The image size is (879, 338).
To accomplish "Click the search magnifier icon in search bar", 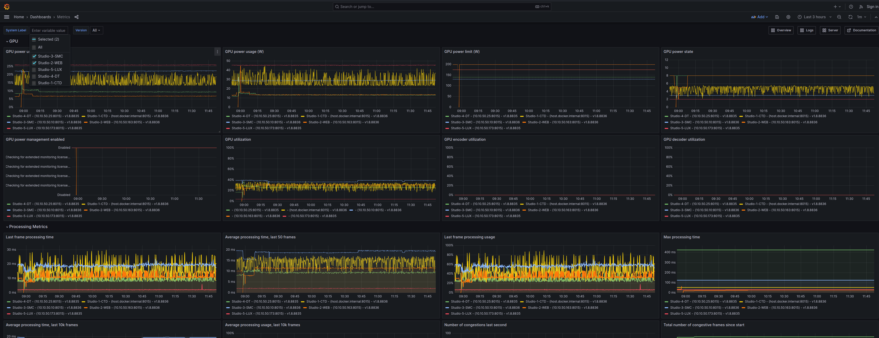I will click(337, 6).
